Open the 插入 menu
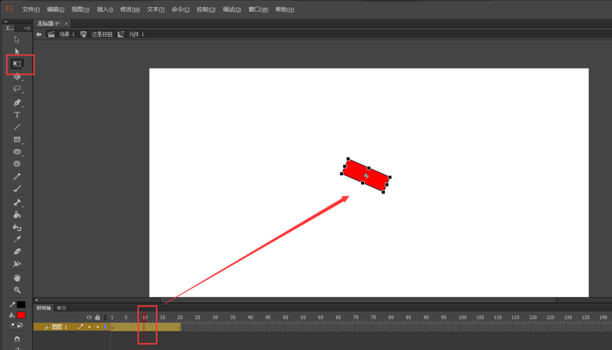The image size is (612, 350). pos(105,9)
